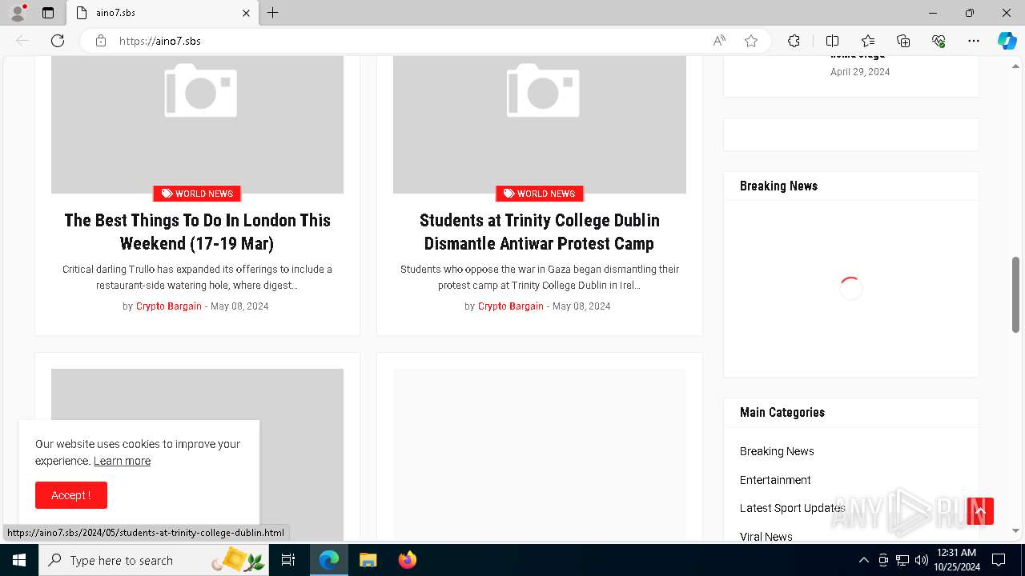Click the taskbar search box
The image size is (1025, 576).
[155, 560]
